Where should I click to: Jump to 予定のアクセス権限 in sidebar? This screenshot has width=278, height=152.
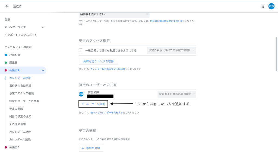tap(21, 93)
